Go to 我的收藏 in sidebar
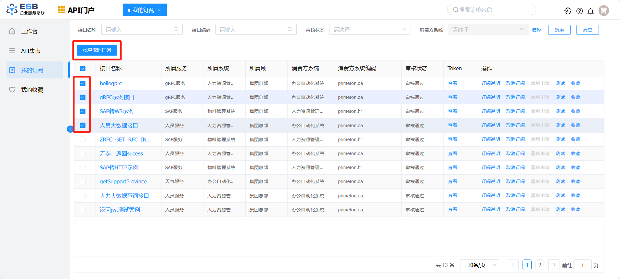The width and height of the screenshot is (620, 279). tap(32, 90)
